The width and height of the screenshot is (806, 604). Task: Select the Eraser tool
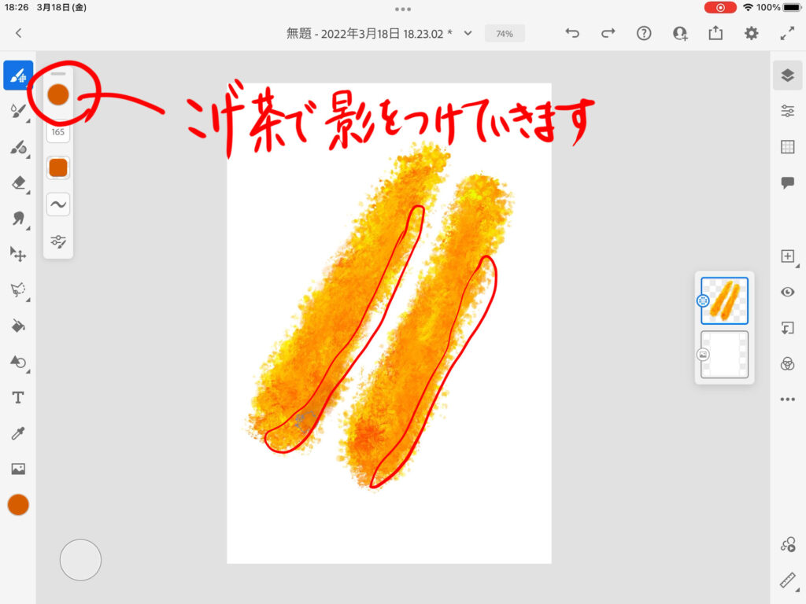point(18,182)
